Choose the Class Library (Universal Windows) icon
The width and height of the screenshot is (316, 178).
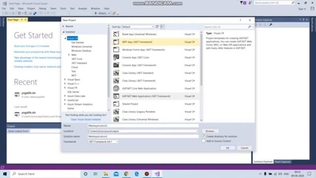[116, 119]
